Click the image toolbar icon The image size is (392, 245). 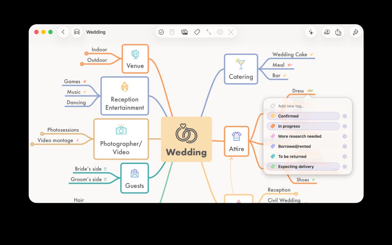click(185, 32)
